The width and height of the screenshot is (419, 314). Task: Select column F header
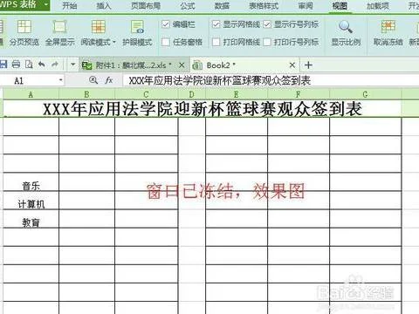click(x=299, y=94)
